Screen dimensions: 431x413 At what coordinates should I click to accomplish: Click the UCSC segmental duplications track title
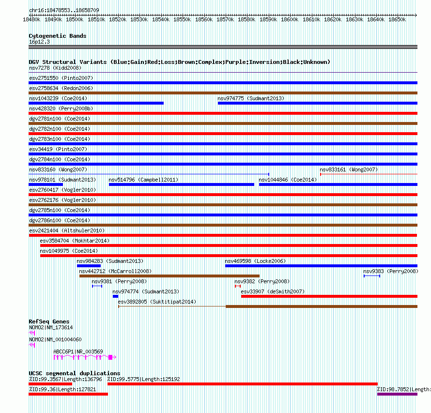(75, 373)
